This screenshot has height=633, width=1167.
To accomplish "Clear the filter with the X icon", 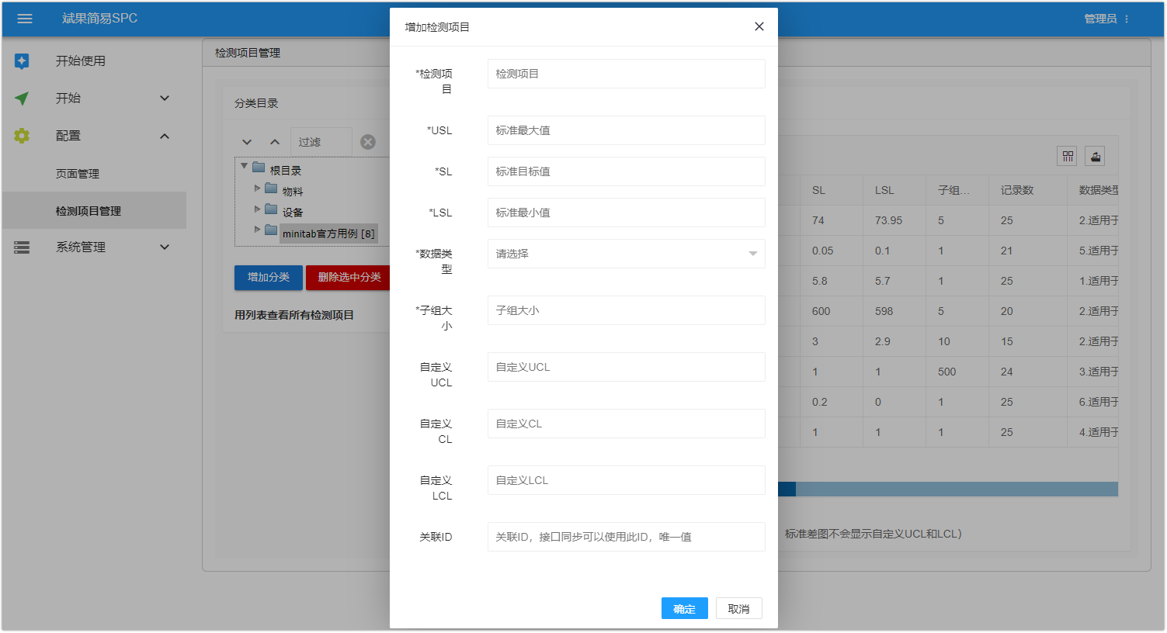I will point(368,142).
